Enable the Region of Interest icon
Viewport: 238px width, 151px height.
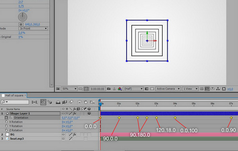147,89
